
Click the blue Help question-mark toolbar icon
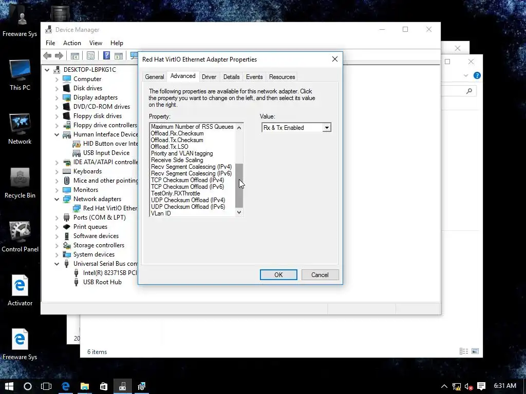click(106, 55)
